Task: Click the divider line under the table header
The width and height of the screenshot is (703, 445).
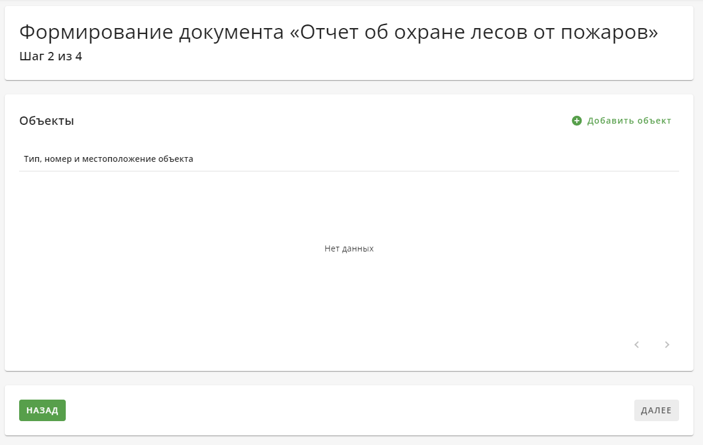Action: 349,171
